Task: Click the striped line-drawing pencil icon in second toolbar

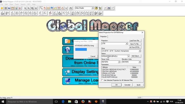Action: (50, 13)
